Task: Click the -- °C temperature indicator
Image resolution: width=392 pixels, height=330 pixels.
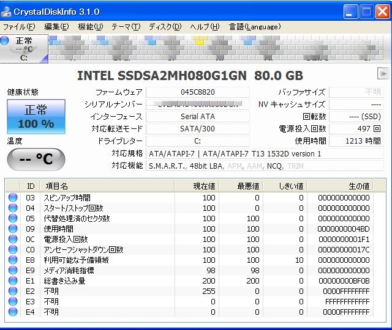Action: pyautogui.click(x=36, y=159)
